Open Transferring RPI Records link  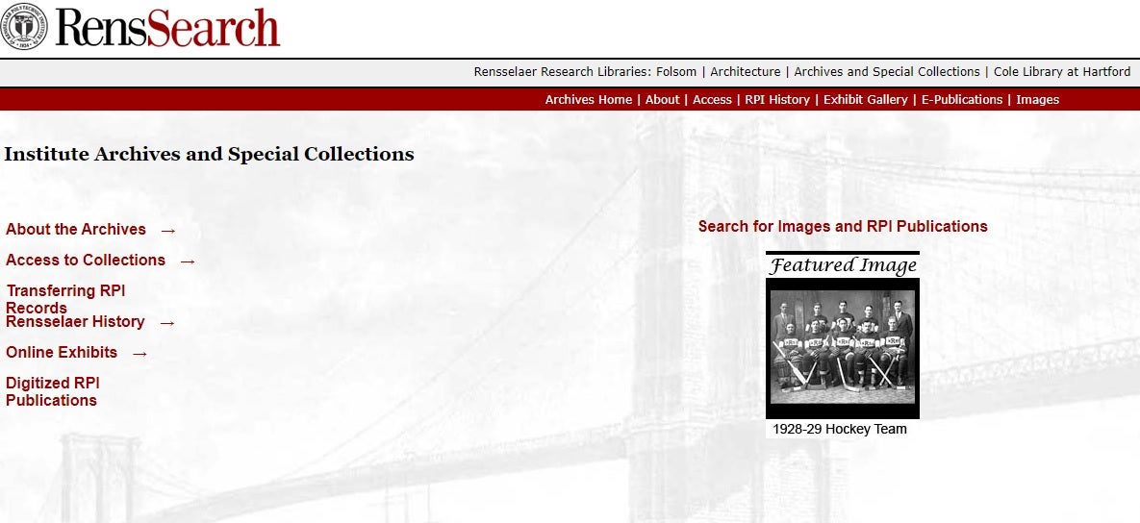[x=65, y=299]
